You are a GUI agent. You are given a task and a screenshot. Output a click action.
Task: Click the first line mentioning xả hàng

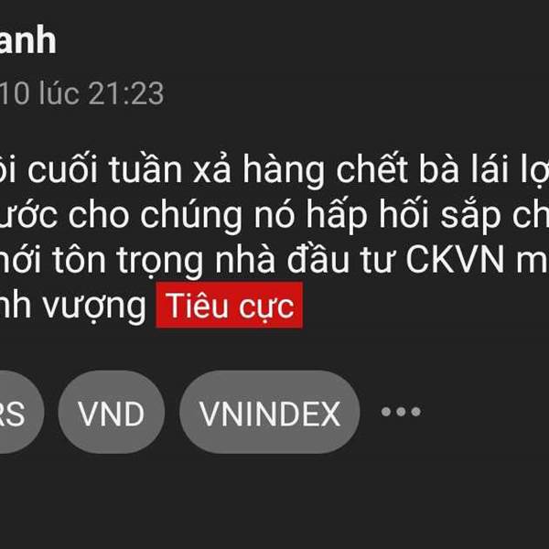274,170
